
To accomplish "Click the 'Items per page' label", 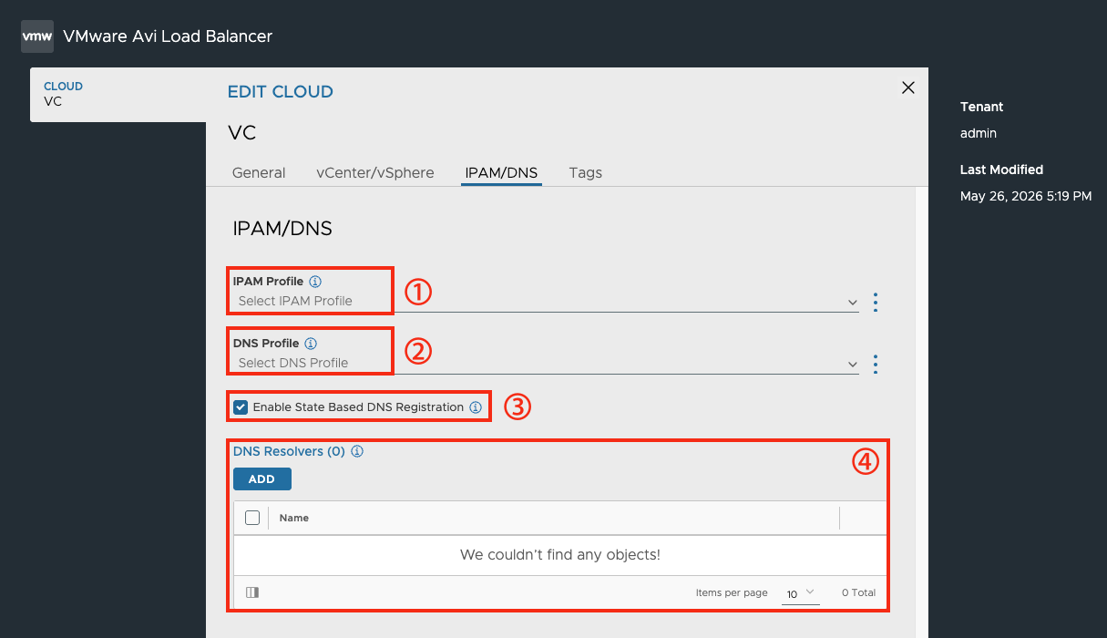I will tap(732, 592).
